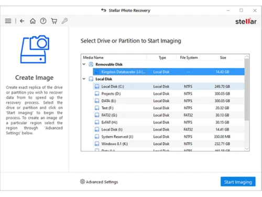The image size is (262, 197).
Task: Sort by Type column header
Action: pyautogui.click(x=162, y=58)
